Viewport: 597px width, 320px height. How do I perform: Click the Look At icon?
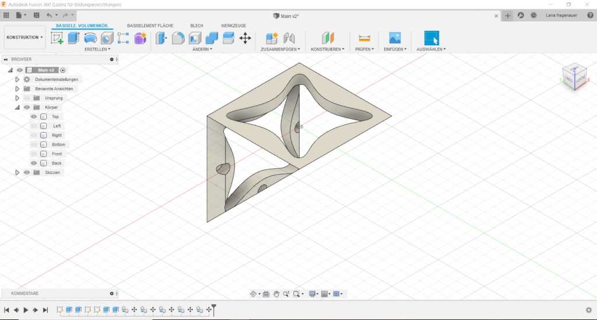[x=266, y=294]
